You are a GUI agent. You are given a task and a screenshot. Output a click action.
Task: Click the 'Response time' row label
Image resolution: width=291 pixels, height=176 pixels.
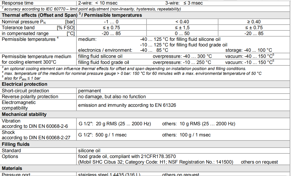click(x=18, y=3)
